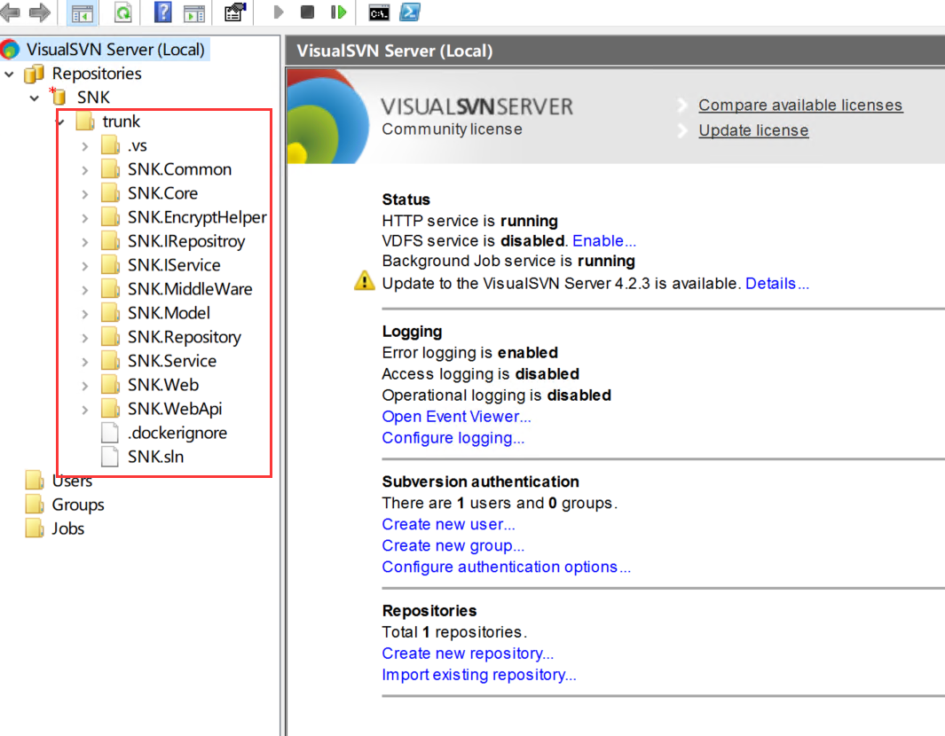Open the Properties toolbar icon

235,12
